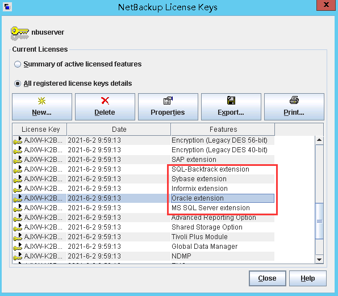Click the scrollbar up arrow
This screenshot has height=296, width=338.
pyautogui.click(x=319, y=140)
